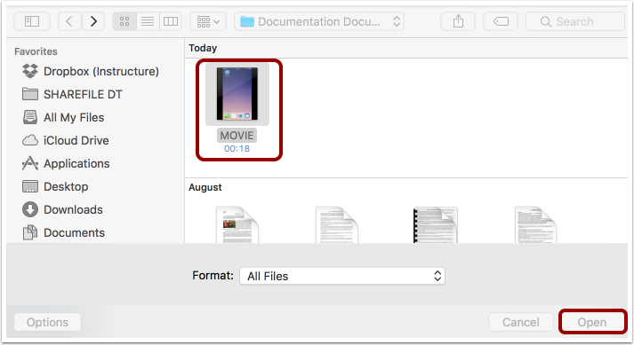
Task: Open the Format All Files dropdown
Action: tap(342, 276)
